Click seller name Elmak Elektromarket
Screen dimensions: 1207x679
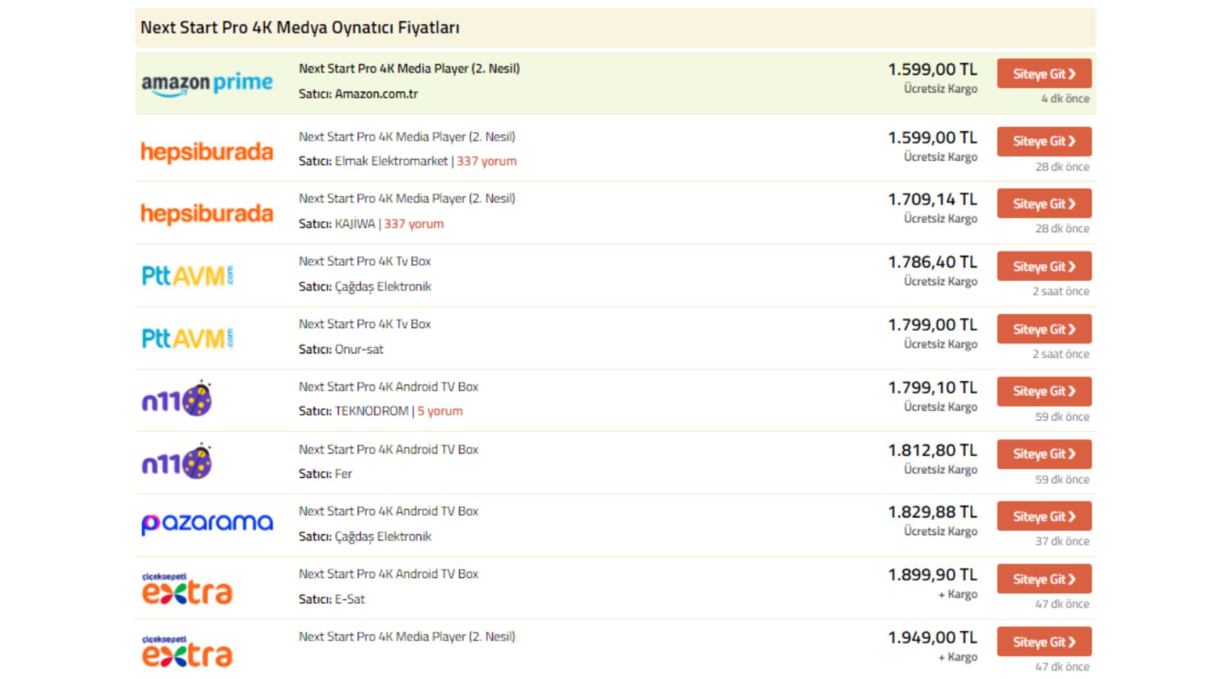pyautogui.click(x=391, y=161)
